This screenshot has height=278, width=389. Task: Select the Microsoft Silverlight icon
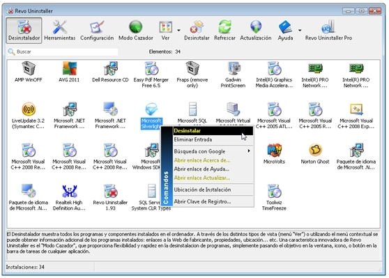pyautogui.click(x=151, y=109)
